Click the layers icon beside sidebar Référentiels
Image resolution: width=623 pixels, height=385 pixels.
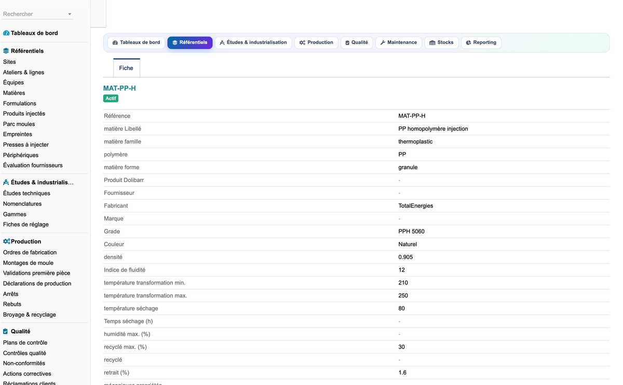[x=6, y=51]
